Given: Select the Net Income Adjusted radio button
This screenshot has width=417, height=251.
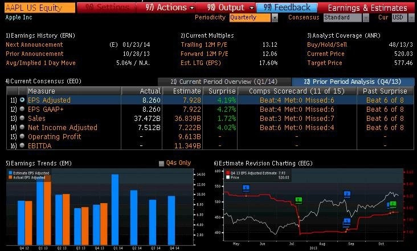Looking at the screenshot, I should coord(22,127).
